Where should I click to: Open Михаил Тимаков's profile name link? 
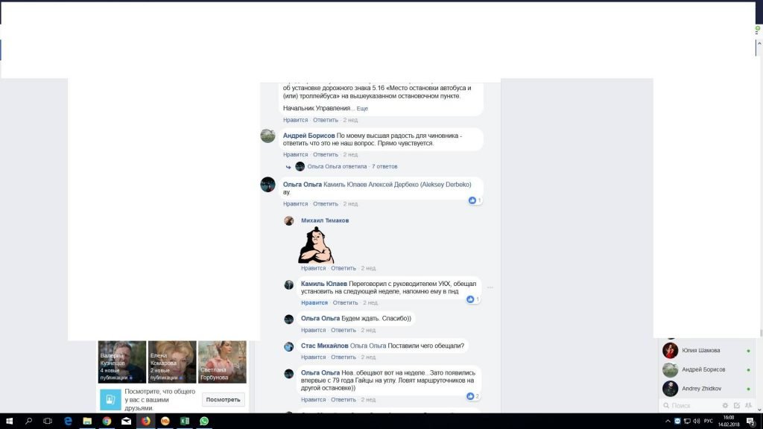(x=325, y=220)
